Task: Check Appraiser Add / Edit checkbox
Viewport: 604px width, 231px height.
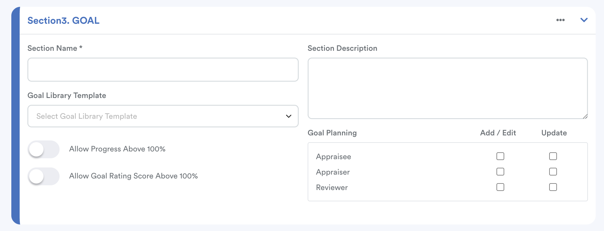Action: point(500,172)
